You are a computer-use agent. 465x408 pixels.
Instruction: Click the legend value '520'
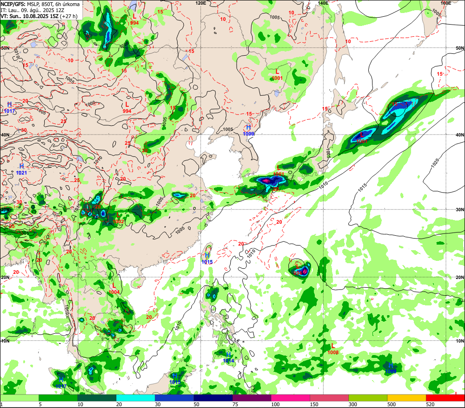click(430, 404)
